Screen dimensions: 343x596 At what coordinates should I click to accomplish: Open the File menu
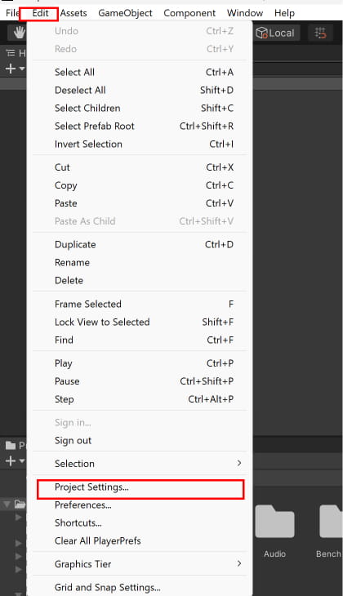pyautogui.click(x=11, y=13)
